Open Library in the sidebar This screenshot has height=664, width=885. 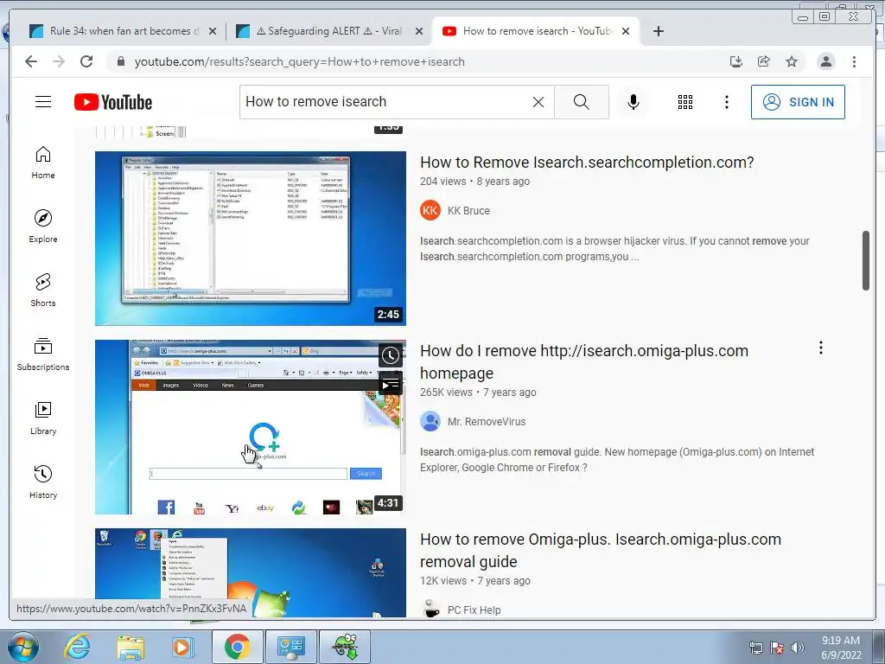coord(43,418)
